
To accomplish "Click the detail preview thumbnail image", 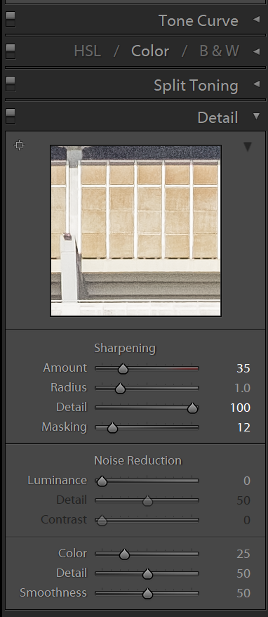I will (135, 230).
